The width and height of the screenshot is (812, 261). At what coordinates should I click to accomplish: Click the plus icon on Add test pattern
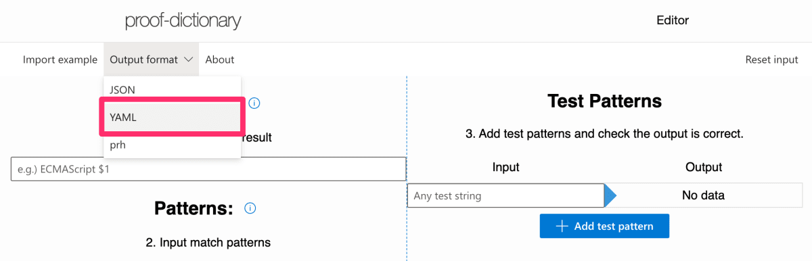[x=561, y=226]
